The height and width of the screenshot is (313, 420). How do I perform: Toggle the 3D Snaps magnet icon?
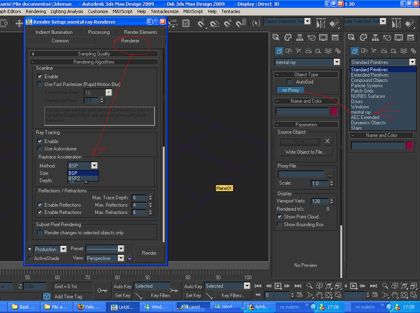click(x=201, y=24)
